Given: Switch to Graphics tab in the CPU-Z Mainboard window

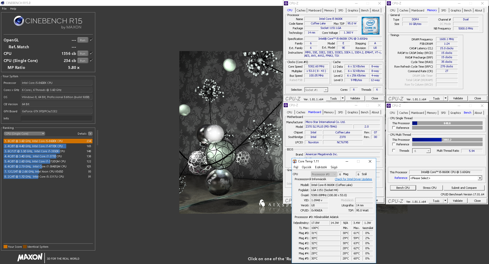Looking at the screenshot, I should pos(352,112).
